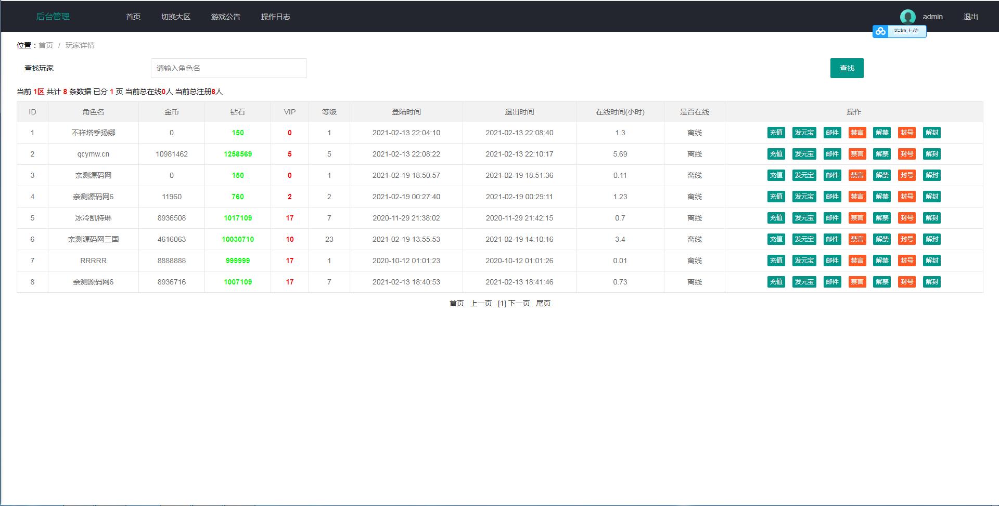Click 充值 for player 不祥塔季扬娜
Screen dimensions: 999x506
point(776,133)
